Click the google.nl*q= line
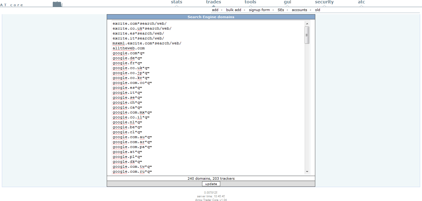The height and width of the screenshot is (201, 422). click(127, 122)
